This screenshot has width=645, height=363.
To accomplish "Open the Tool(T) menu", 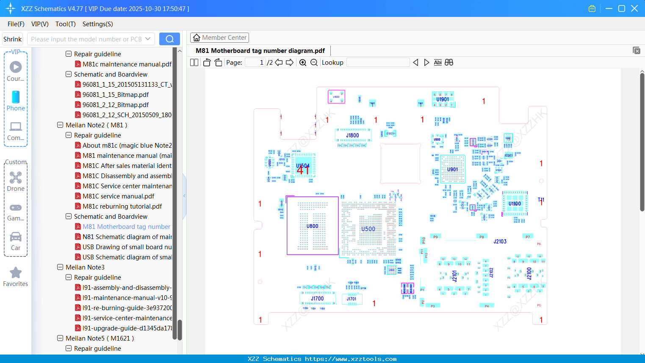I will [65, 24].
